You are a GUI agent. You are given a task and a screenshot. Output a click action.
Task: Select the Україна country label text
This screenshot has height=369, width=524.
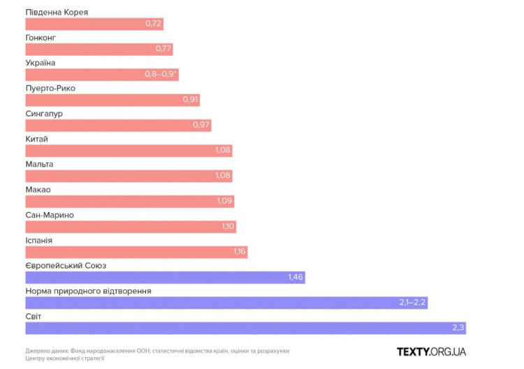[x=41, y=63]
